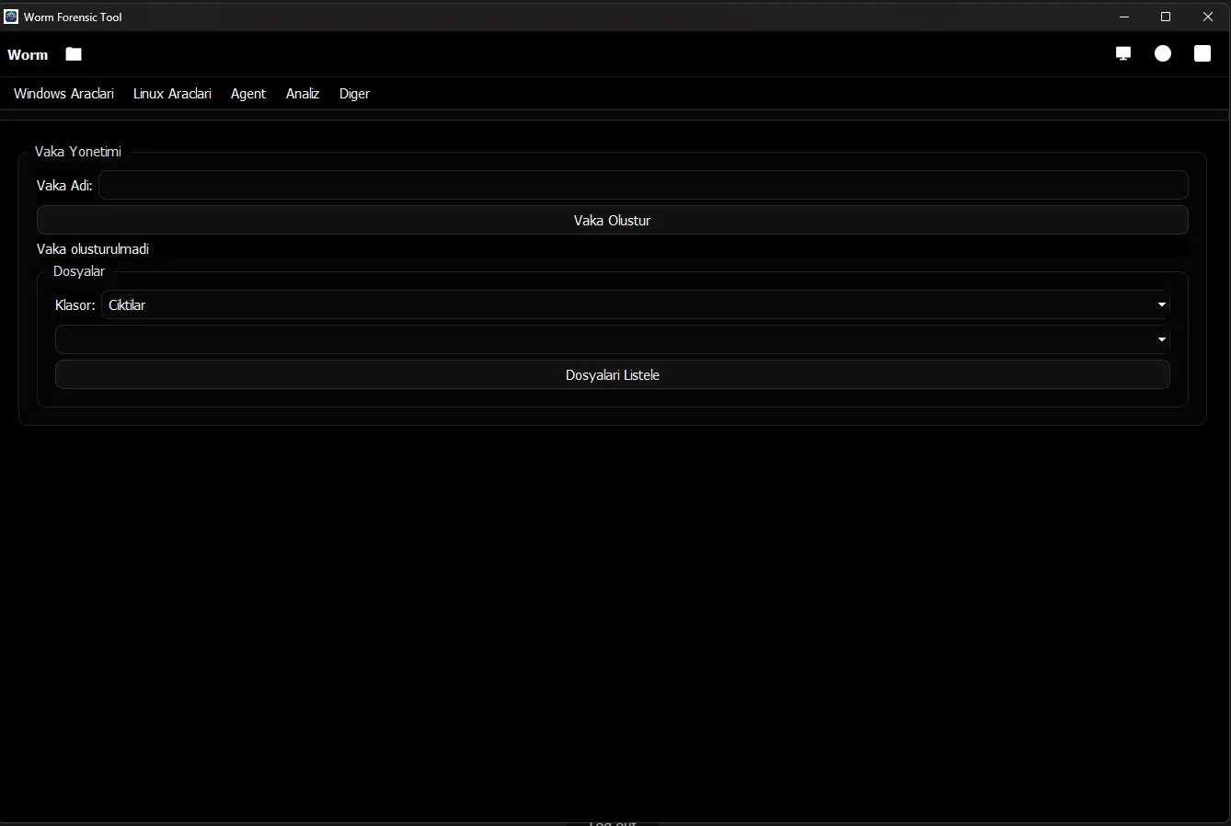Expand the Klasor dropdown showing Ciktilar
Screen dimensions: 1231x826
point(636,304)
